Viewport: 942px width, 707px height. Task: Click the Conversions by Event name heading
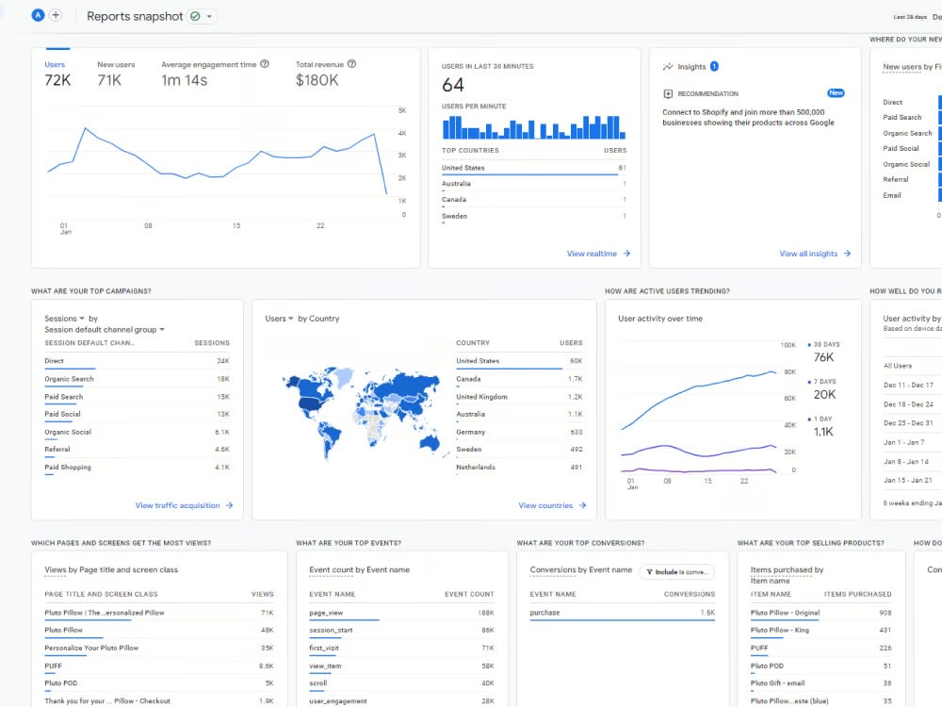pos(581,570)
